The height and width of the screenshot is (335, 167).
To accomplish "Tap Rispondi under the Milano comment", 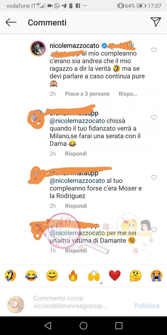I will (76, 154).
